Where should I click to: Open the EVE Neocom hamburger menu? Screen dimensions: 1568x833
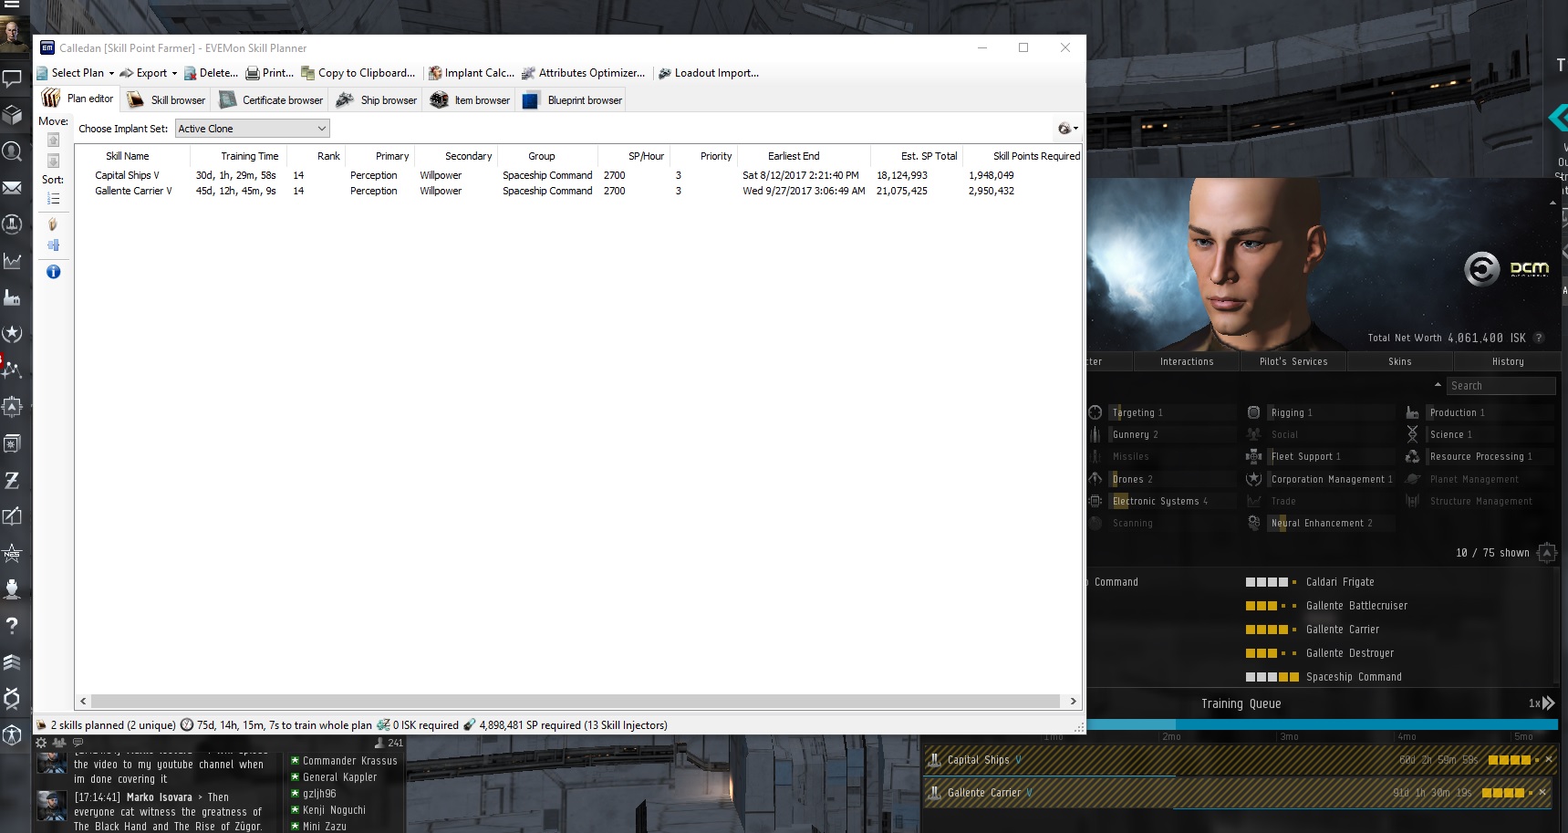pyautogui.click(x=12, y=5)
